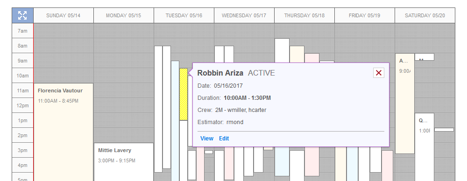This screenshot has height=181, width=467.
Task: Select the Tuesday 05/16 column header
Action: [x=184, y=15]
